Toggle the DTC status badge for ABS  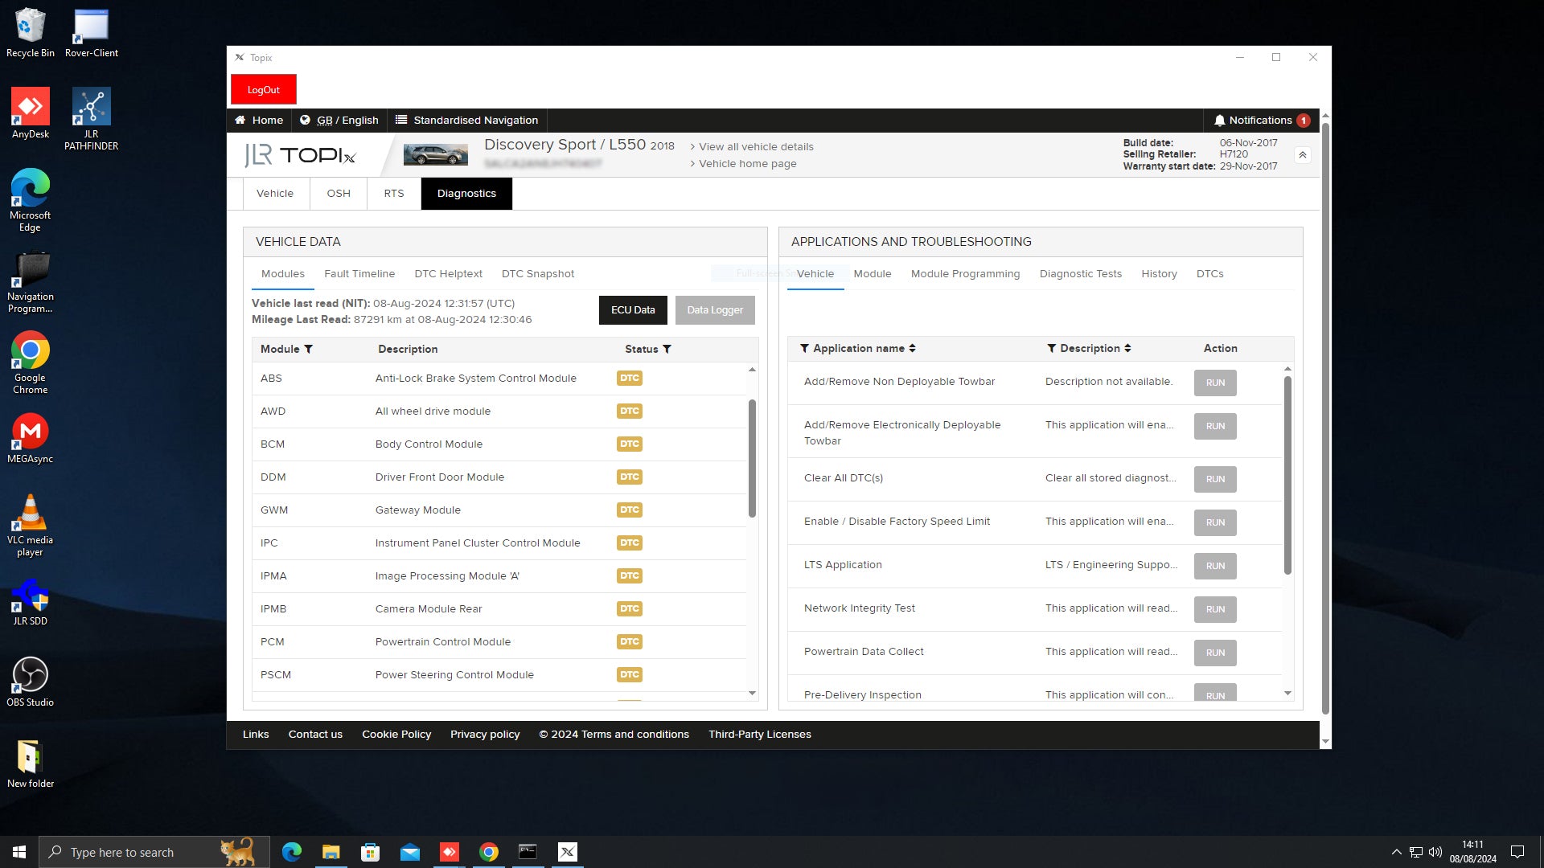pos(630,378)
